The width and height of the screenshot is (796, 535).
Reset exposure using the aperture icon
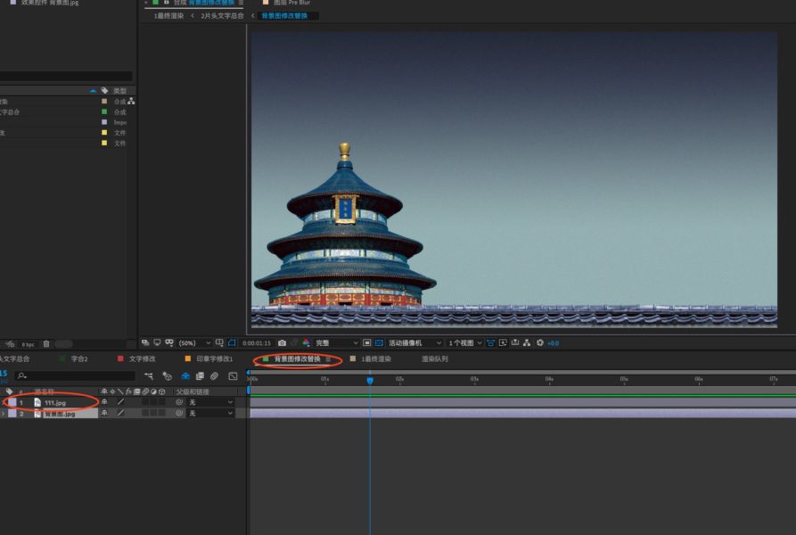540,343
